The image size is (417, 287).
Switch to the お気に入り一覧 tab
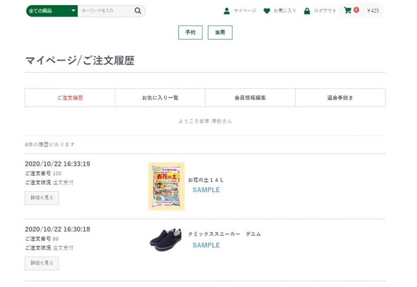[x=160, y=98]
